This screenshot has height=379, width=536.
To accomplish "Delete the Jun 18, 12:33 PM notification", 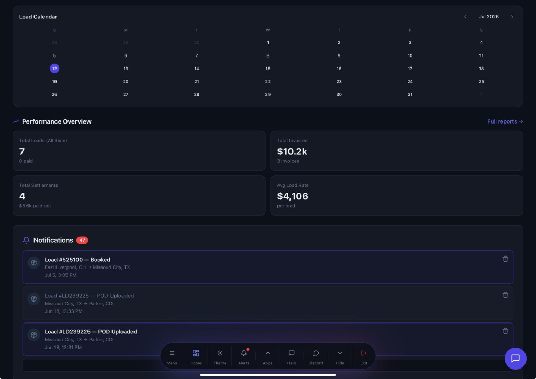I will [x=505, y=295].
